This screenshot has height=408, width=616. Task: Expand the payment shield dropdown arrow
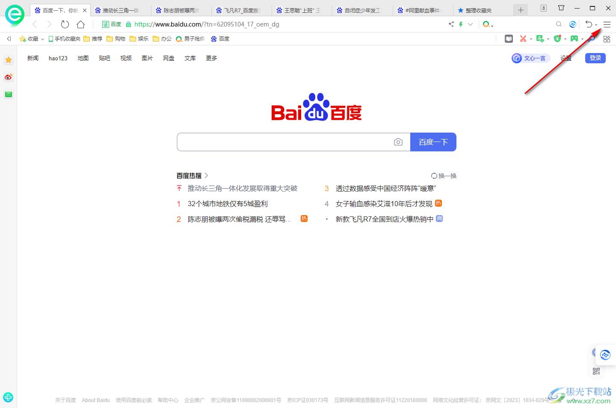click(565, 39)
